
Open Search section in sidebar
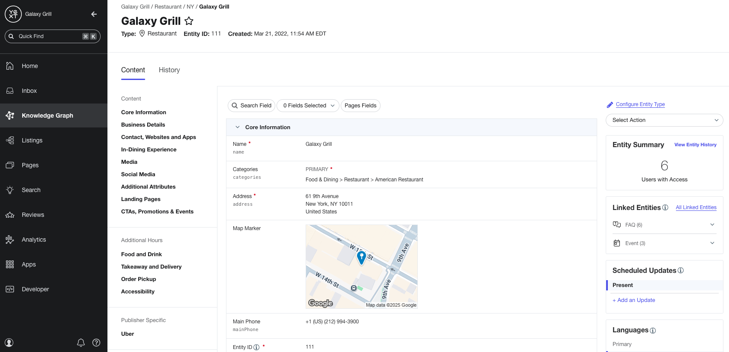54,190
